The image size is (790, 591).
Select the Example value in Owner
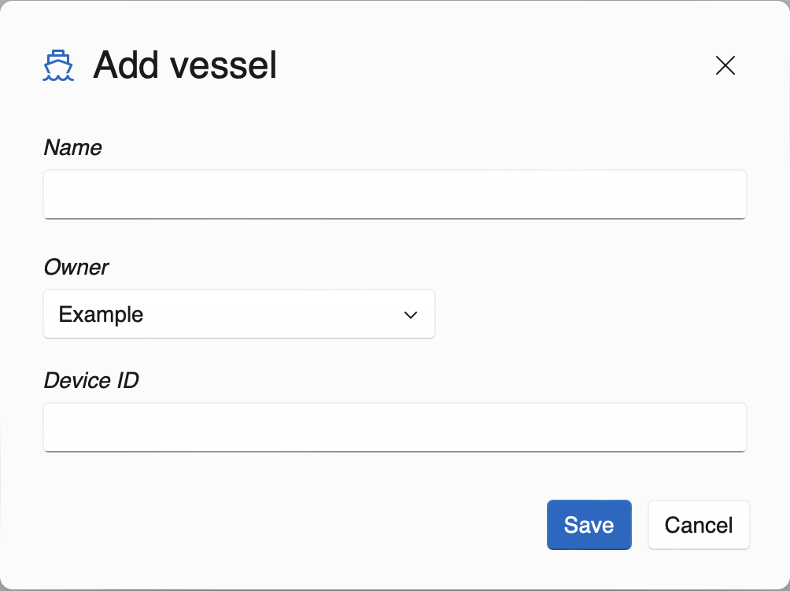(x=102, y=315)
